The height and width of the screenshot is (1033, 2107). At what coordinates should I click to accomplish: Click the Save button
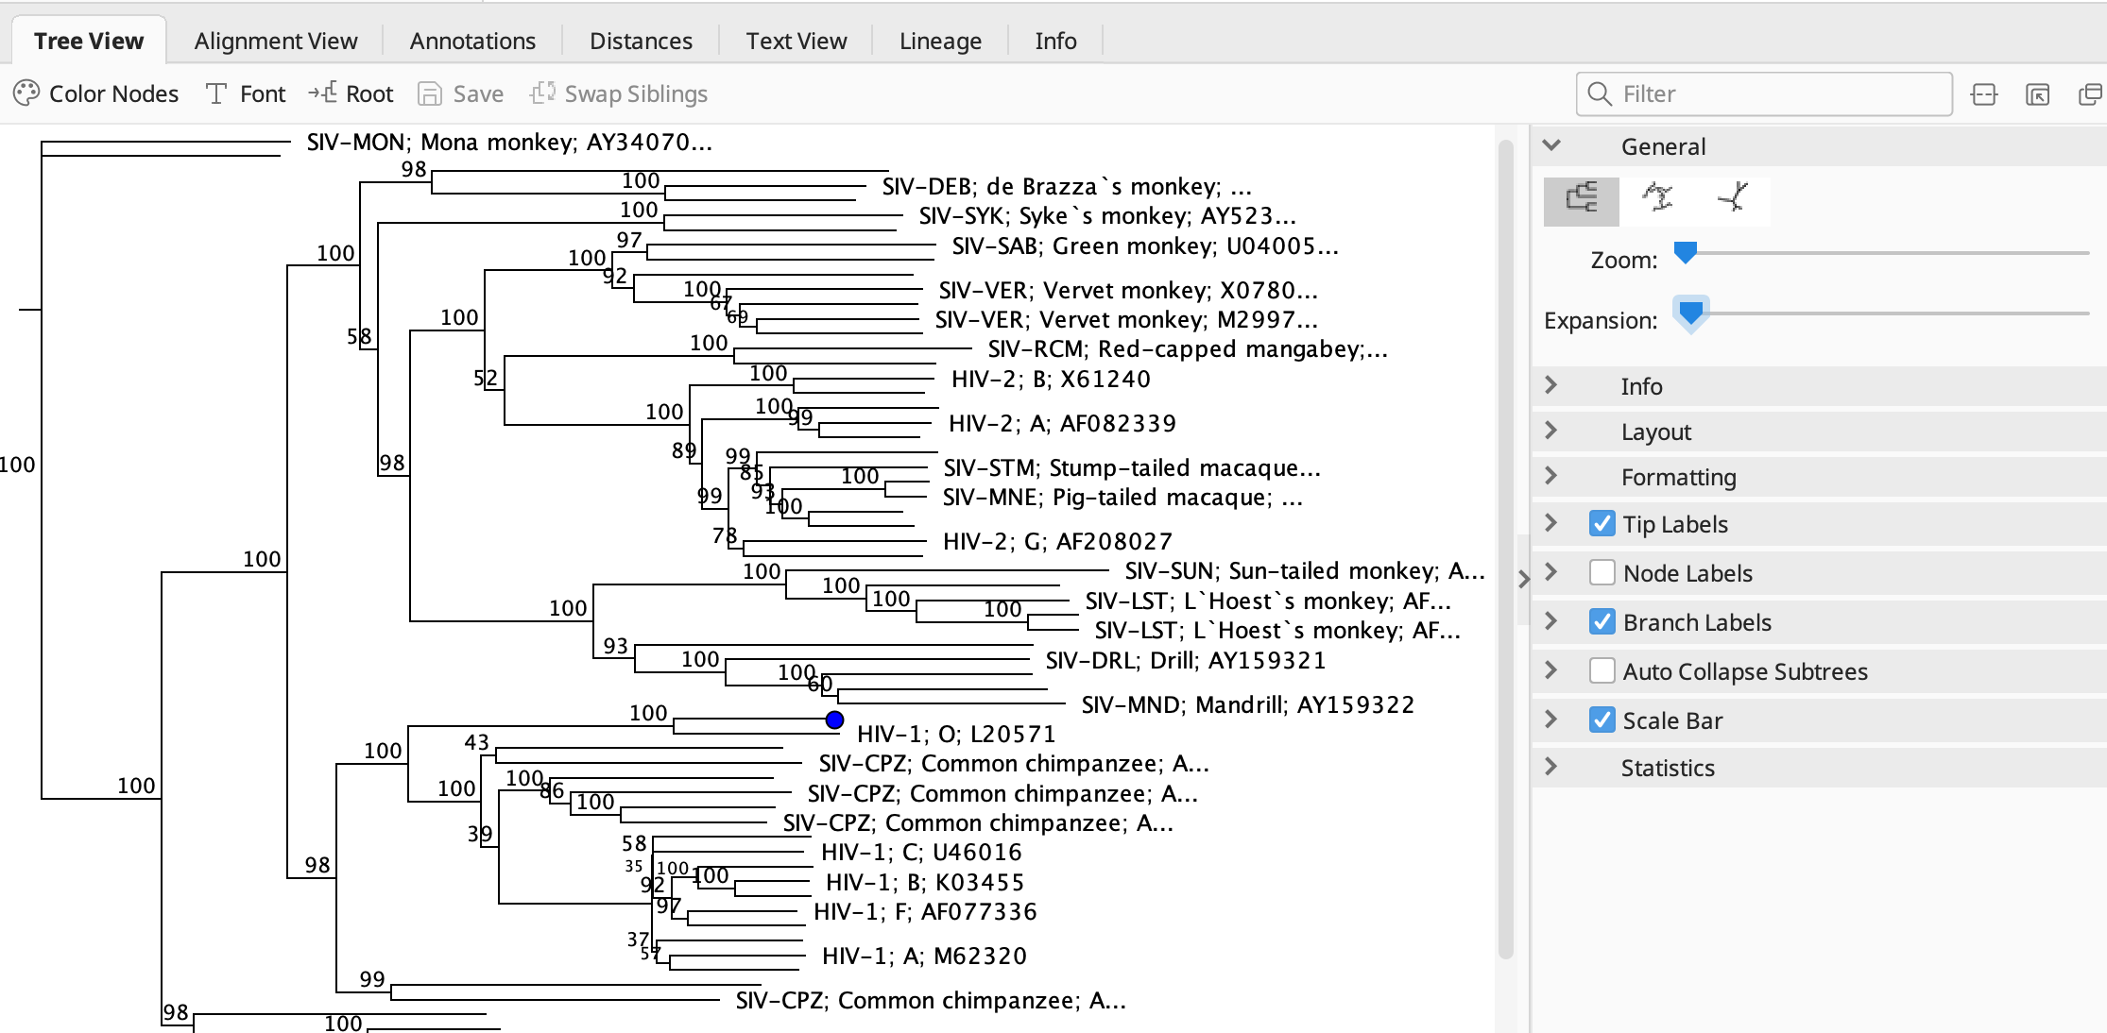tap(461, 93)
